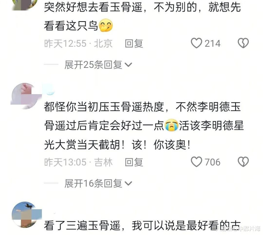Click the comment starting 看了三遍玉骨遥
Screen dimensions: 263x235
tap(142, 226)
